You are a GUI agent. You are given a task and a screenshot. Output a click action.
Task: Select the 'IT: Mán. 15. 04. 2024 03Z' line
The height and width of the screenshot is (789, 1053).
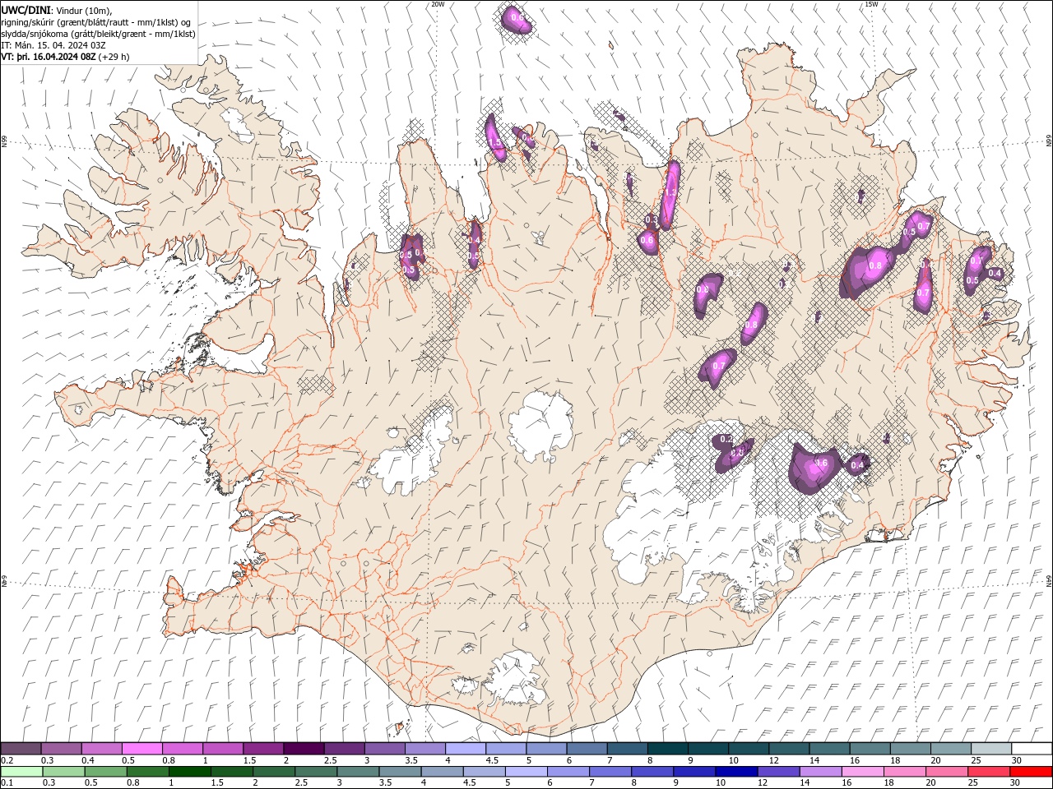(x=54, y=45)
